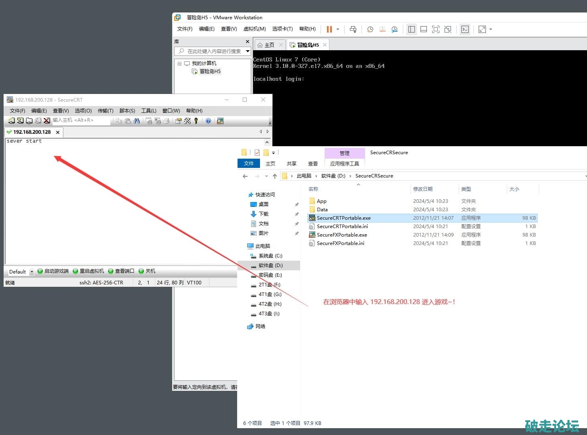Viewport: 587px width, 435px height.
Task: Click the SecureCRT quick connect icon
Action: (x=20, y=121)
